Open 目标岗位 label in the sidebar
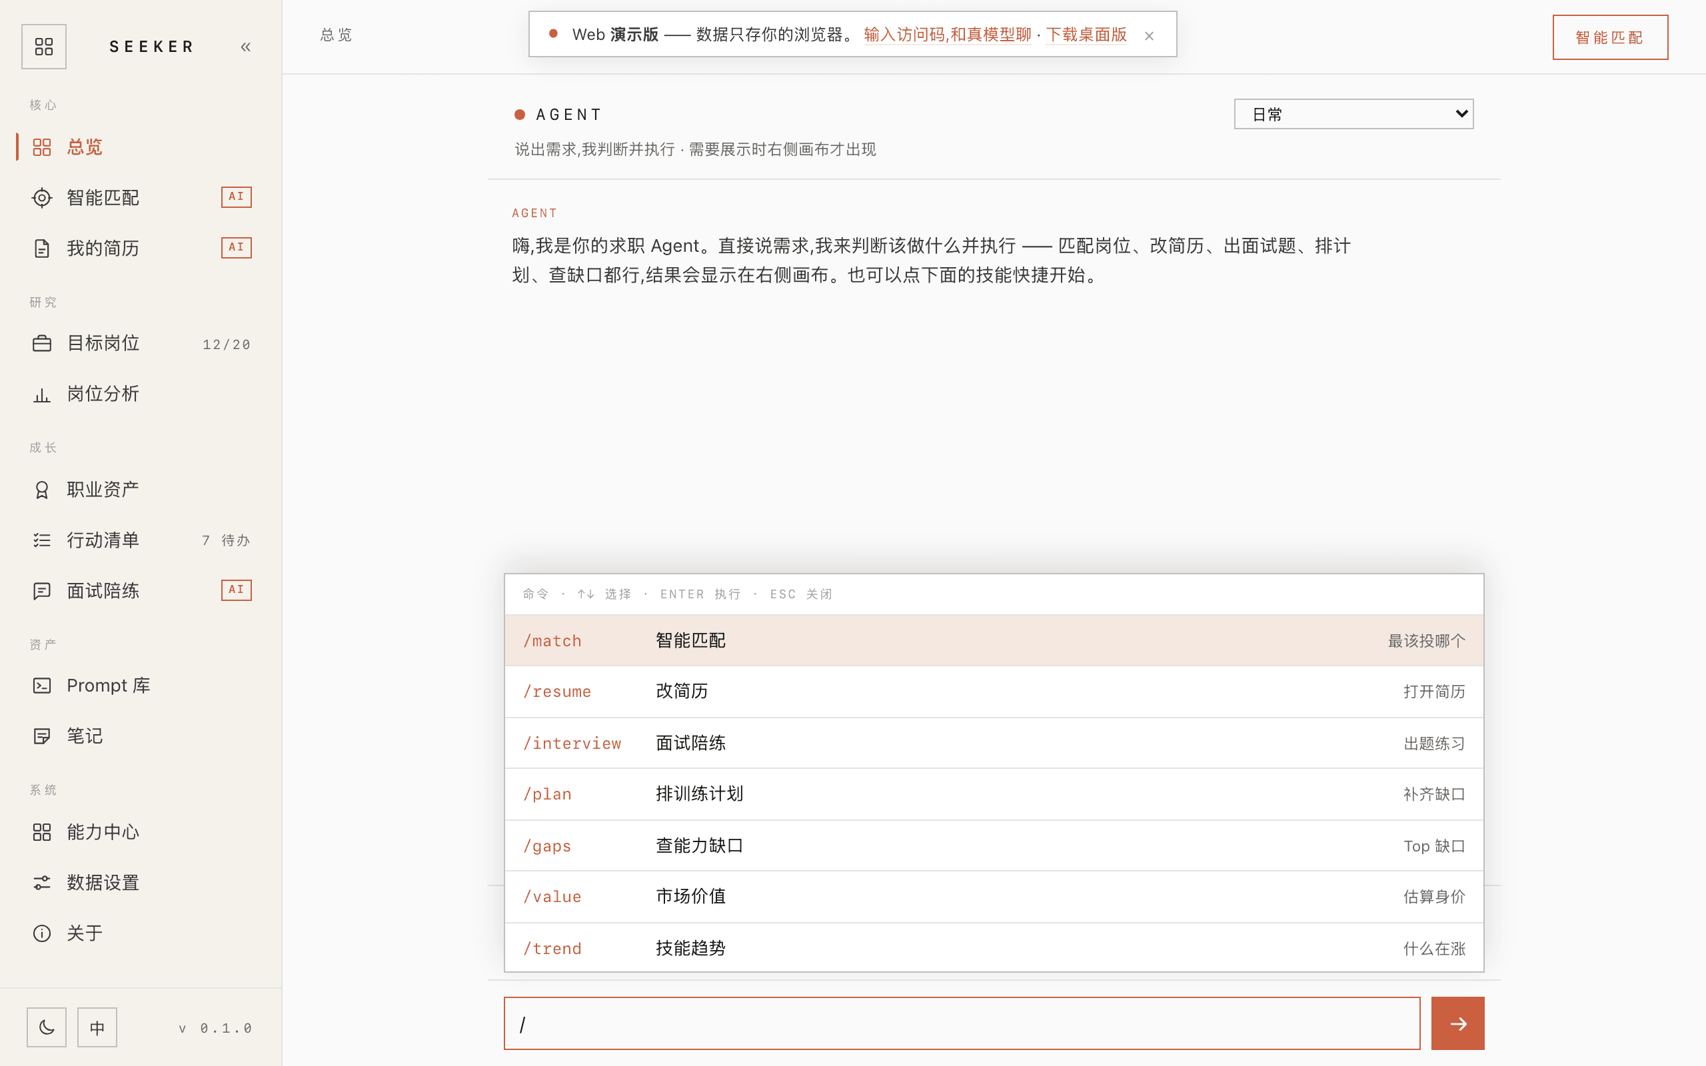The height and width of the screenshot is (1066, 1706). tap(103, 343)
